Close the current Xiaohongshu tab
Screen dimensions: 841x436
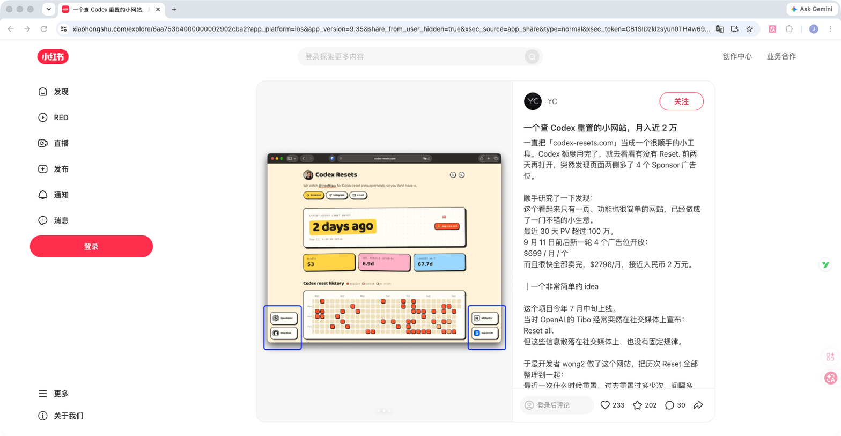click(158, 9)
